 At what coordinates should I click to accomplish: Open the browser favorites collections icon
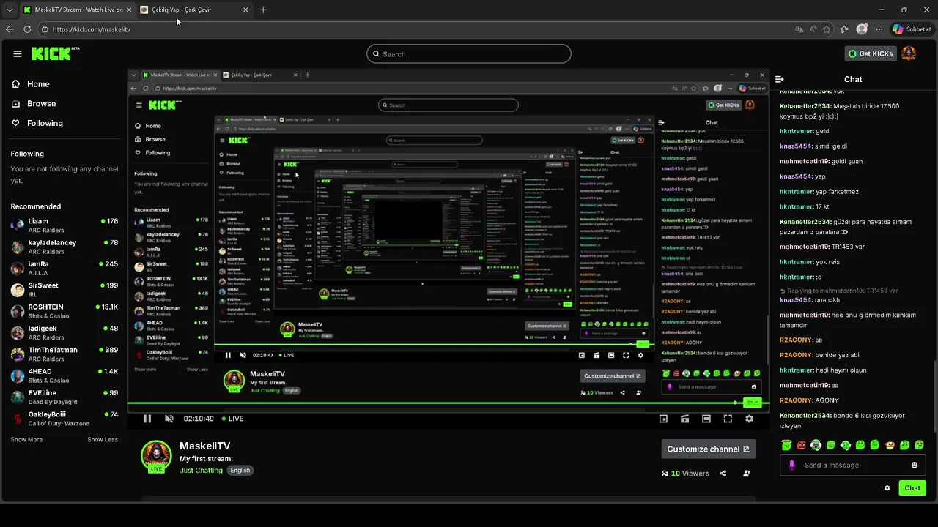pos(844,29)
